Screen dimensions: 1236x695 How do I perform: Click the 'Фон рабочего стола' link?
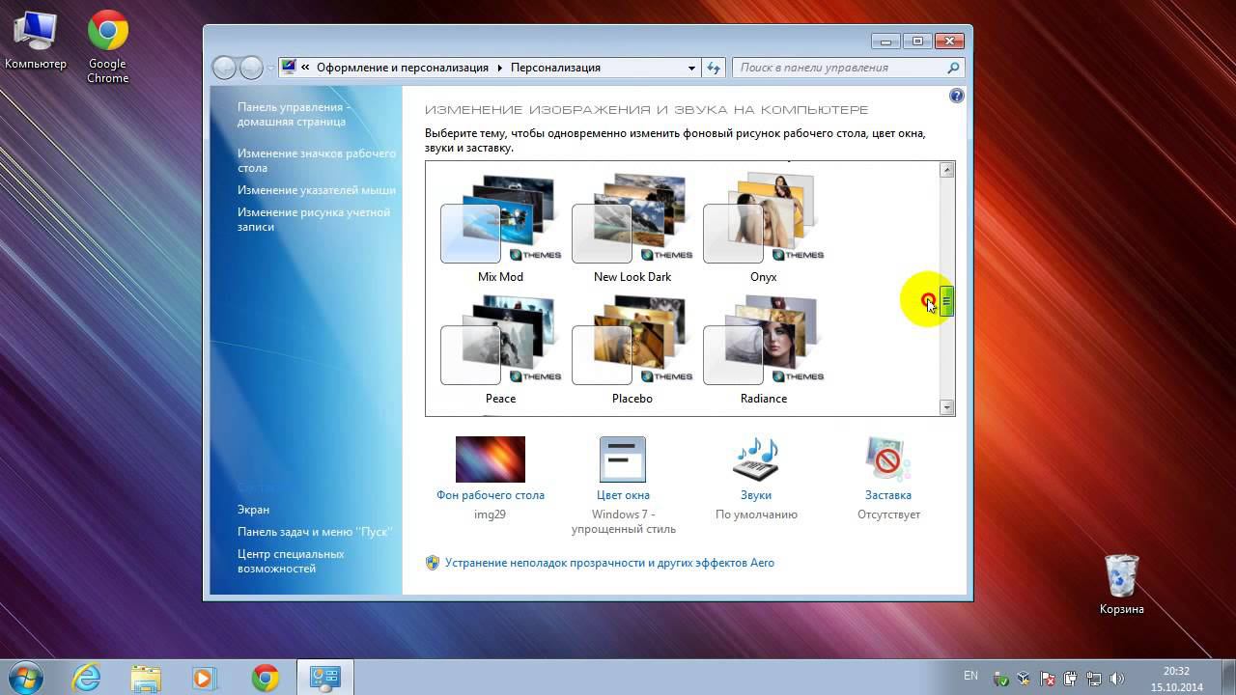click(x=491, y=495)
